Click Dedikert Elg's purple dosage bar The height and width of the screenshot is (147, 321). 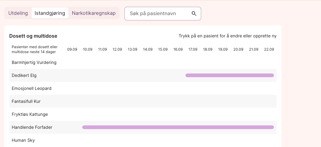pyautogui.click(x=230, y=75)
